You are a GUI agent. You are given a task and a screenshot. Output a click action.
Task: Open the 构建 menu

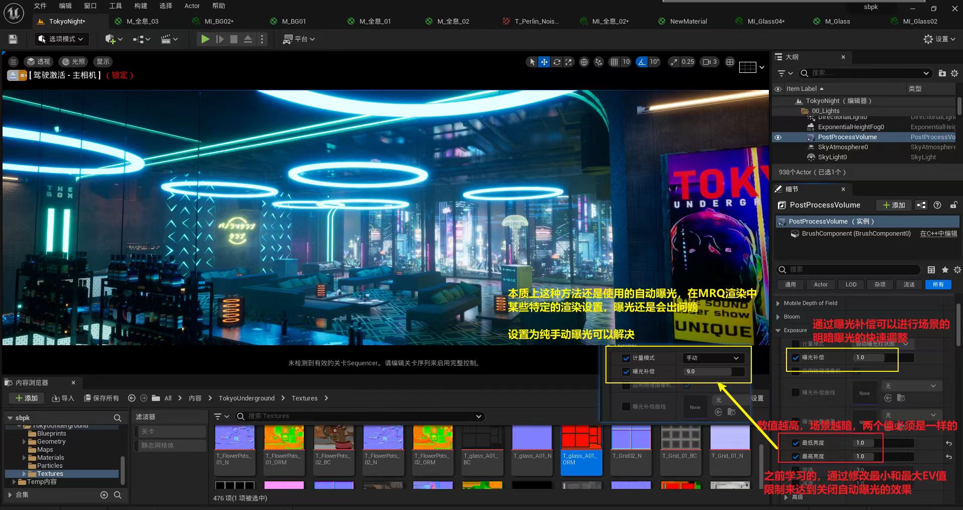point(141,6)
